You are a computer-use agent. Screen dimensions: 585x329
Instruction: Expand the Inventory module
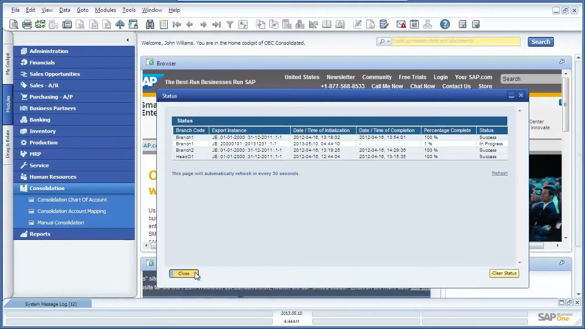tap(74, 131)
